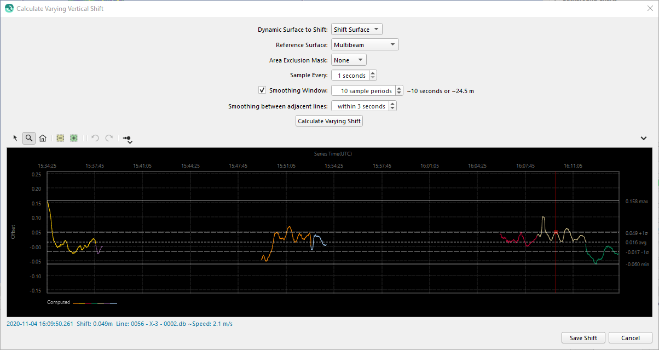Expand the Reference Surface Multibeam dropdown
This screenshot has height=350, width=659.
[365, 45]
